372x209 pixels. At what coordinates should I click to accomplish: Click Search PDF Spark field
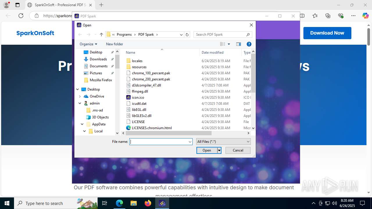[x=223, y=35]
